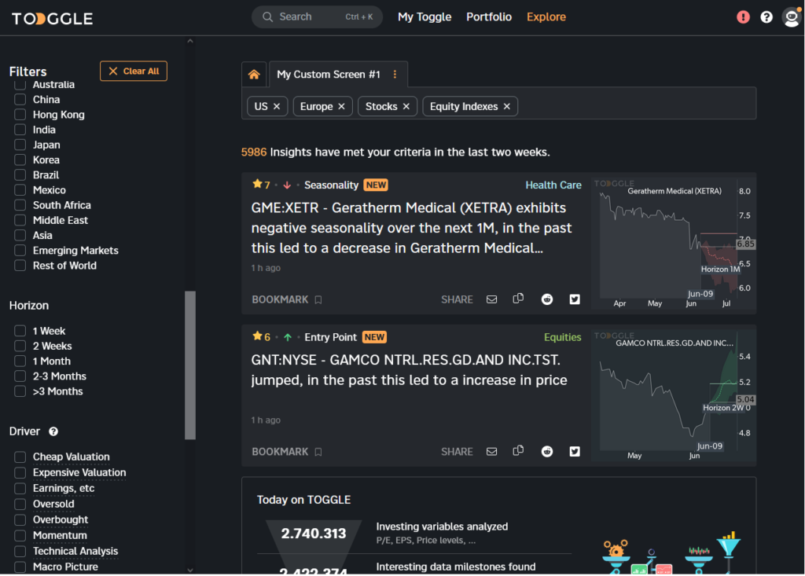805x576 pixels.
Task: Enable the India region checkbox
Action: 20,130
